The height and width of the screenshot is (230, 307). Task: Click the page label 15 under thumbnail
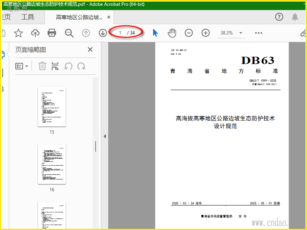[x=52, y=132]
